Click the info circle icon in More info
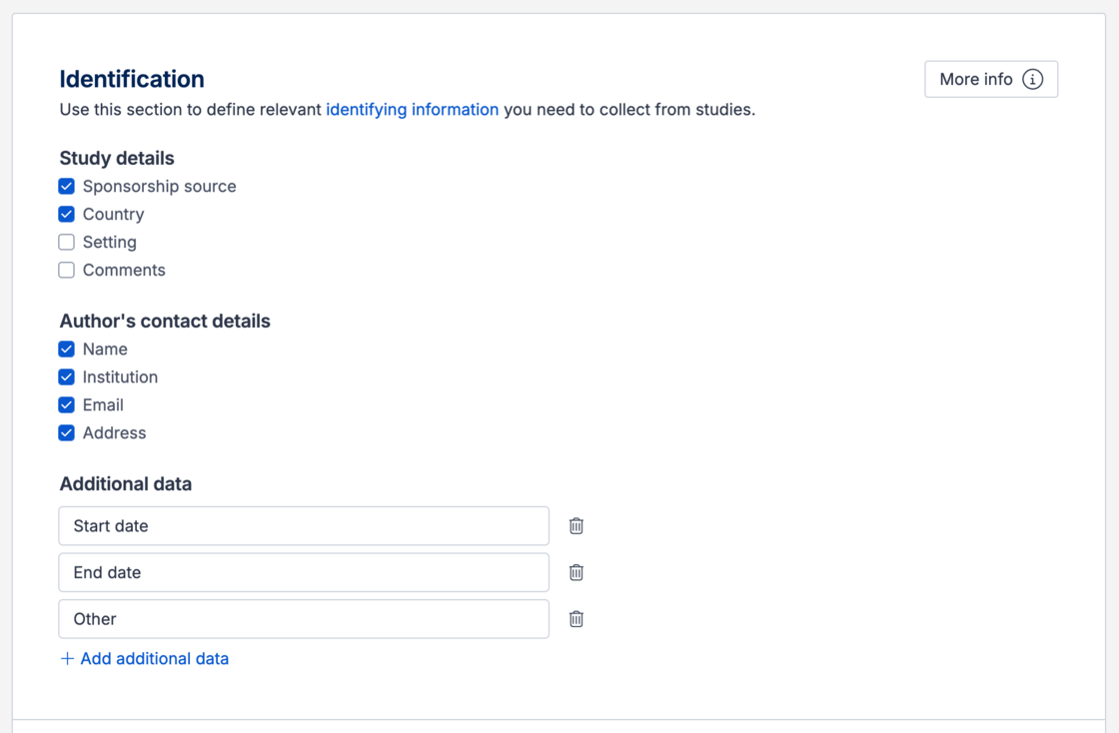 point(1032,79)
